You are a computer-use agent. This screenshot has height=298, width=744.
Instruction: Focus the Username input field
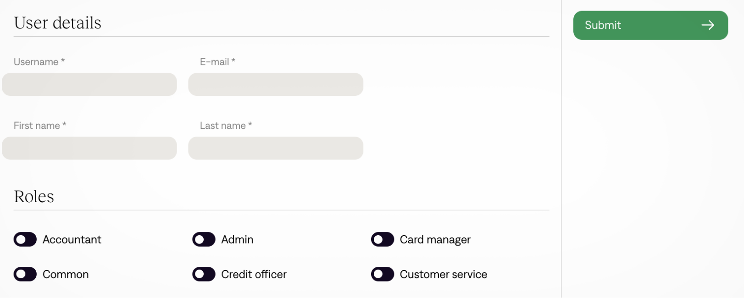tap(89, 84)
